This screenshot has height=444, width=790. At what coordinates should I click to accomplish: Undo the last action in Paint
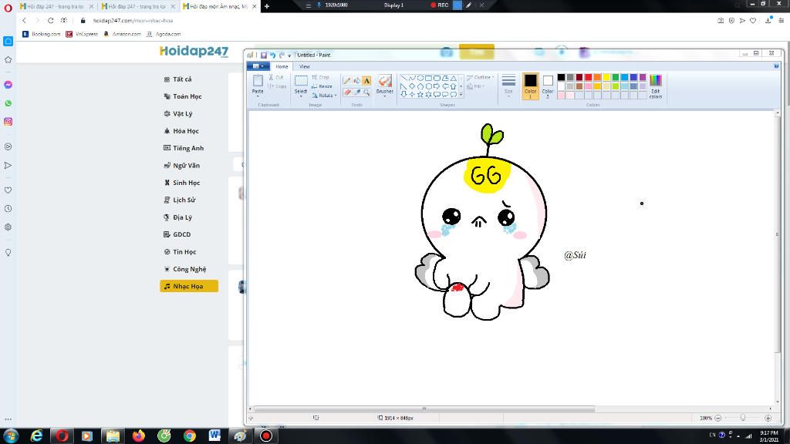272,55
